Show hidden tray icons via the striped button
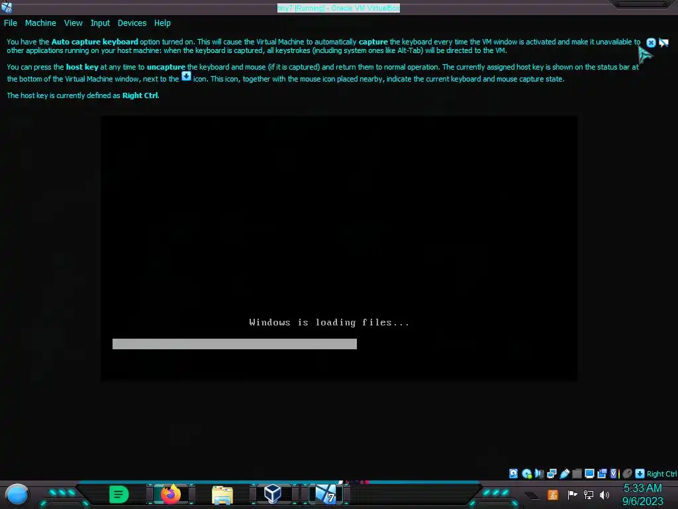 coord(532,496)
